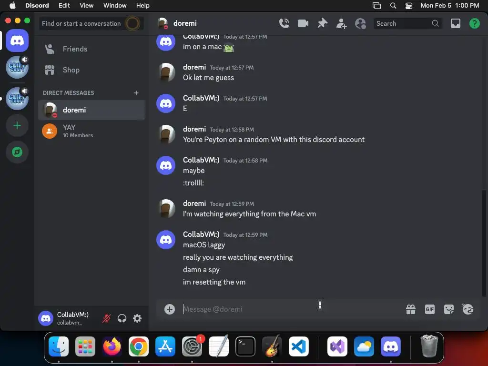Open System Settings in the dock
The width and height of the screenshot is (488, 366).
[x=192, y=346]
